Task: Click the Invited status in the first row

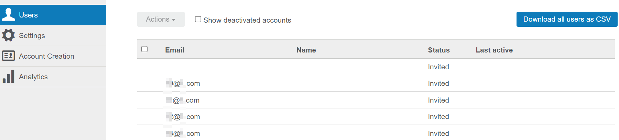Action: (438, 67)
